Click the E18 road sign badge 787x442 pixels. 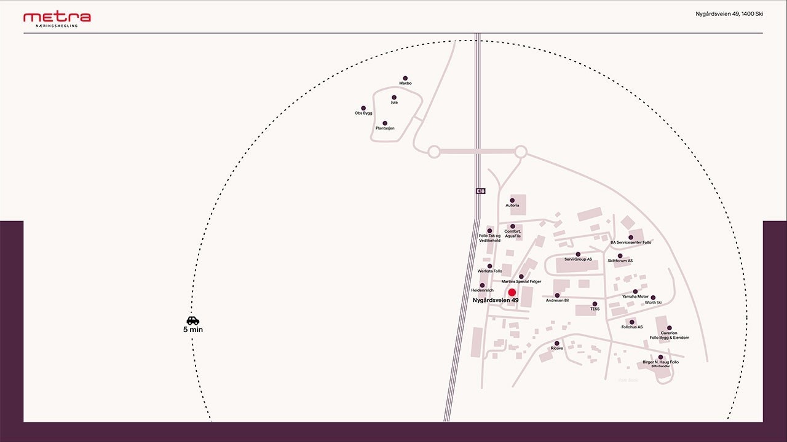[x=481, y=192]
